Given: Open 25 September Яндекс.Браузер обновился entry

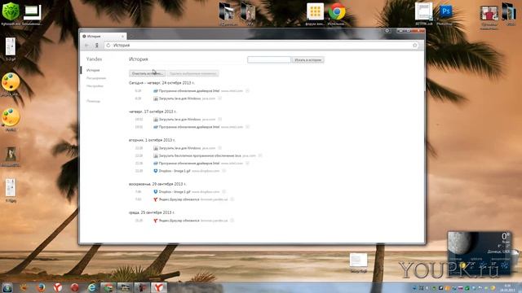Looking at the screenshot, I should click(x=179, y=221).
